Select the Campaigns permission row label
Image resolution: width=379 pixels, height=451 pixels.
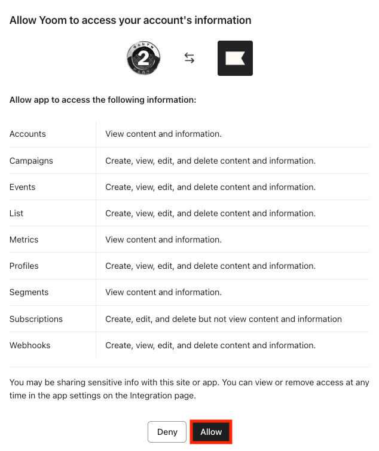[x=31, y=161]
